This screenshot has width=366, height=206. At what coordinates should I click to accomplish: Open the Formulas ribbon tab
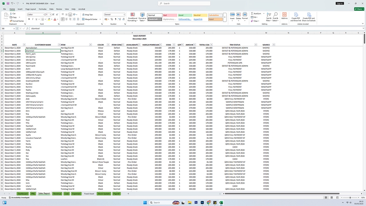point(42,9)
